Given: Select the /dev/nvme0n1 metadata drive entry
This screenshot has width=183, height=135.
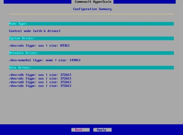Looking at the screenshot, I should [x=45, y=60].
